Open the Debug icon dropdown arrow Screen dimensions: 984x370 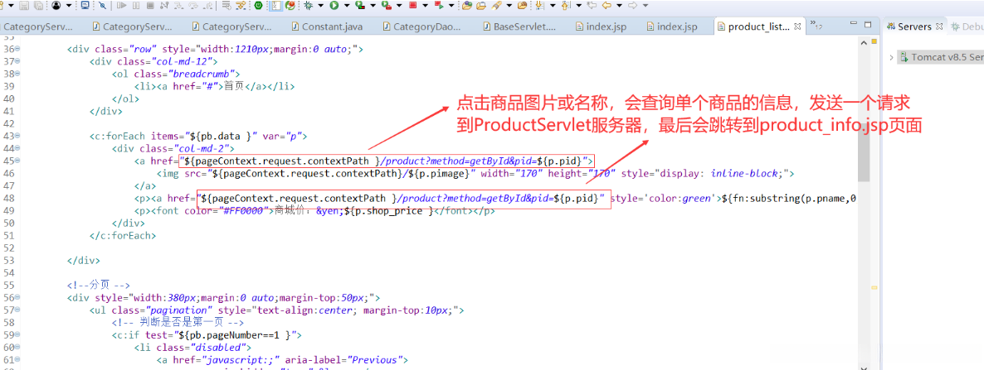pyautogui.click(x=321, y=5)
